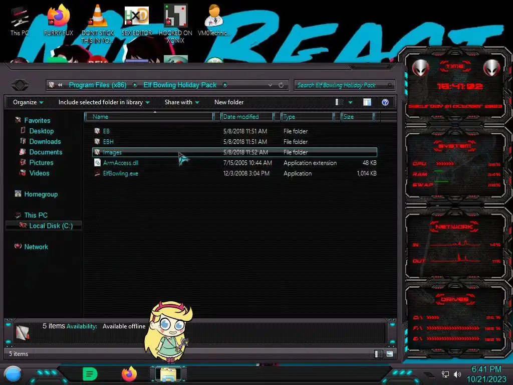Open the green notes app in taskbar
The height and width of the screenshot is (385, 513).
coord(90,374)
